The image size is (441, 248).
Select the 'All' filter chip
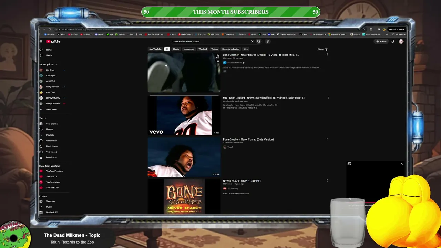[167, 49]
